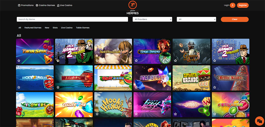Click the Casino Hermes logo

pos(133,7)
